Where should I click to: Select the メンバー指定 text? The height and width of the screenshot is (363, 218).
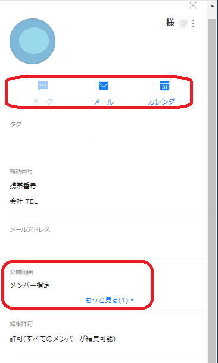[30, 285]
